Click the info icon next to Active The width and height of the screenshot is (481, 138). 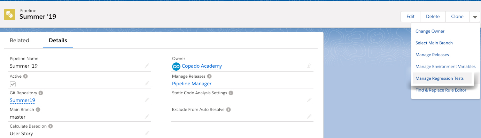tap(25, 76)
